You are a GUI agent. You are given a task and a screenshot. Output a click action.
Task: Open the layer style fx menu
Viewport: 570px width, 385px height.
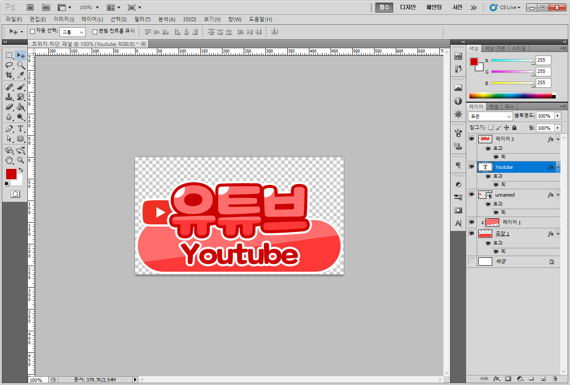496,378
